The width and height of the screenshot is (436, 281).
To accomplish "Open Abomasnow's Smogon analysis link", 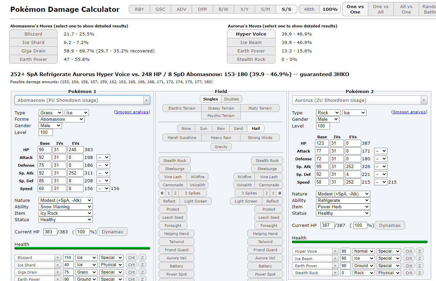I will coord(132,112).
